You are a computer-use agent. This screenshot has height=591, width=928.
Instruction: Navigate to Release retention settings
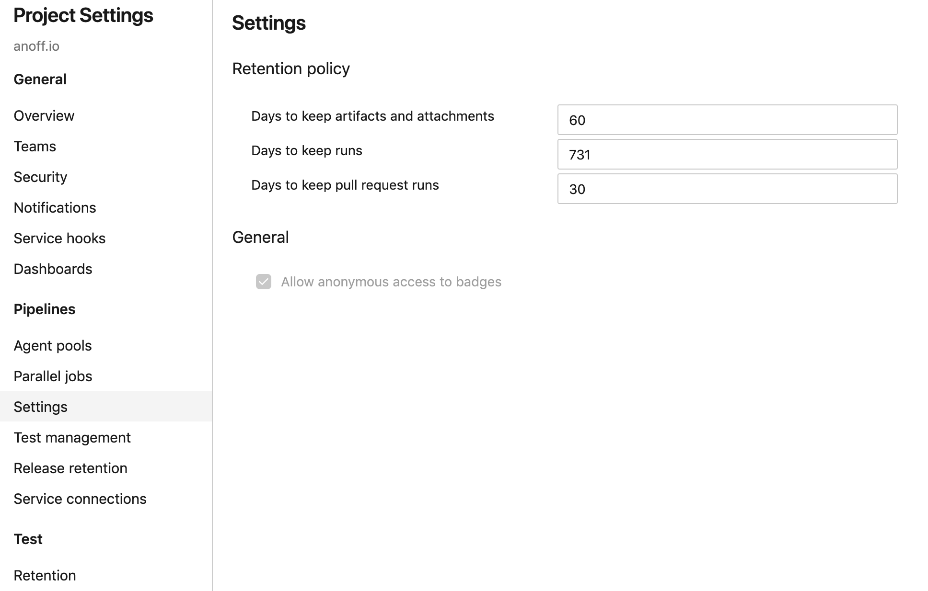[70, 468]
